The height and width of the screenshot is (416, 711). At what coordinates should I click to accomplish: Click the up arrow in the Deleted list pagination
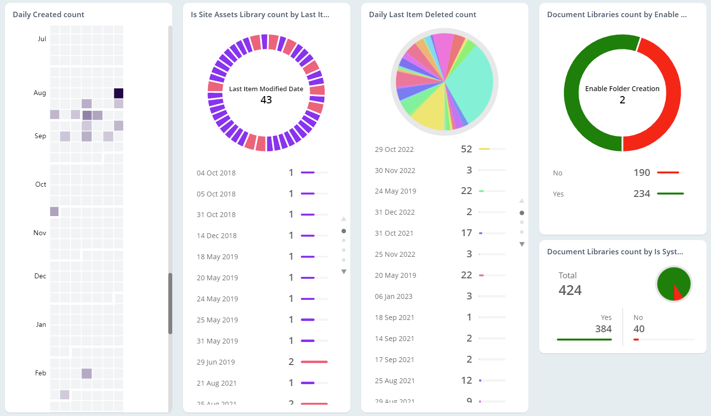pos(522,200)
